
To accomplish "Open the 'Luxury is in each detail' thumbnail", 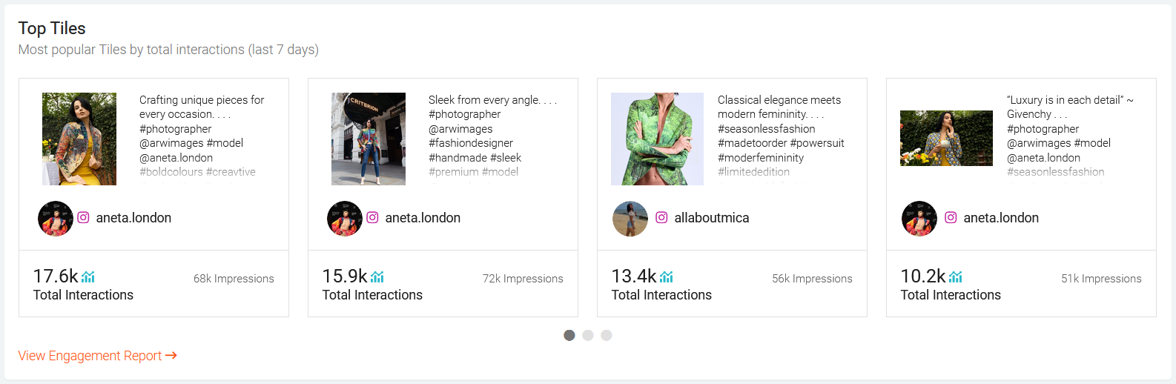I will pos(946,139).
